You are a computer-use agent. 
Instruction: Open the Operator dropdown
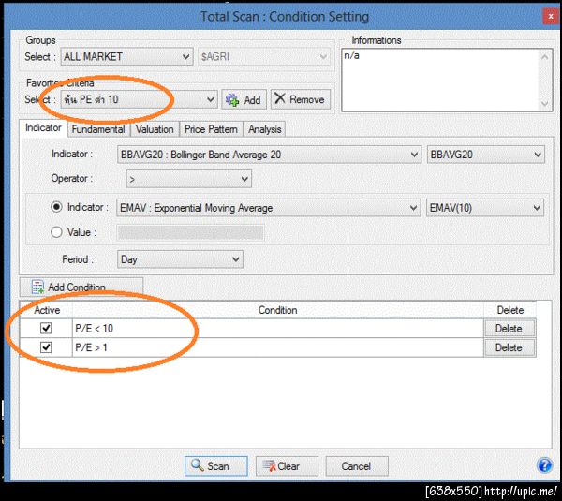pyautogui.click(x=189, y=179)
